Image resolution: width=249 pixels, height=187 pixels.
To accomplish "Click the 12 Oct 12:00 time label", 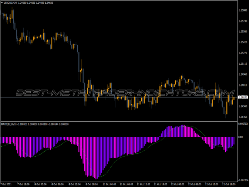I will pyautogui.click(x=212, y=184).
